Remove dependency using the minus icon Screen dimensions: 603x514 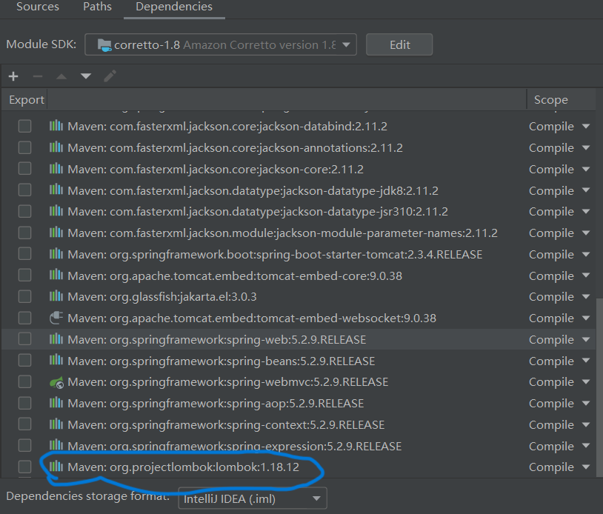[x=38, y=76]
